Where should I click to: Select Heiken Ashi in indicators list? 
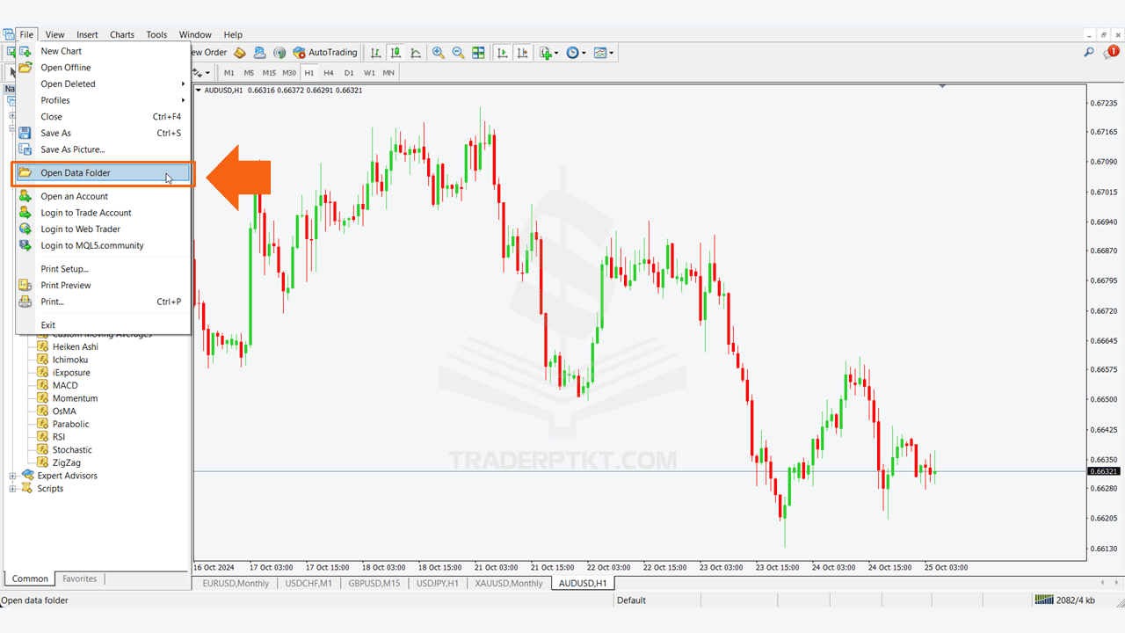76,346
